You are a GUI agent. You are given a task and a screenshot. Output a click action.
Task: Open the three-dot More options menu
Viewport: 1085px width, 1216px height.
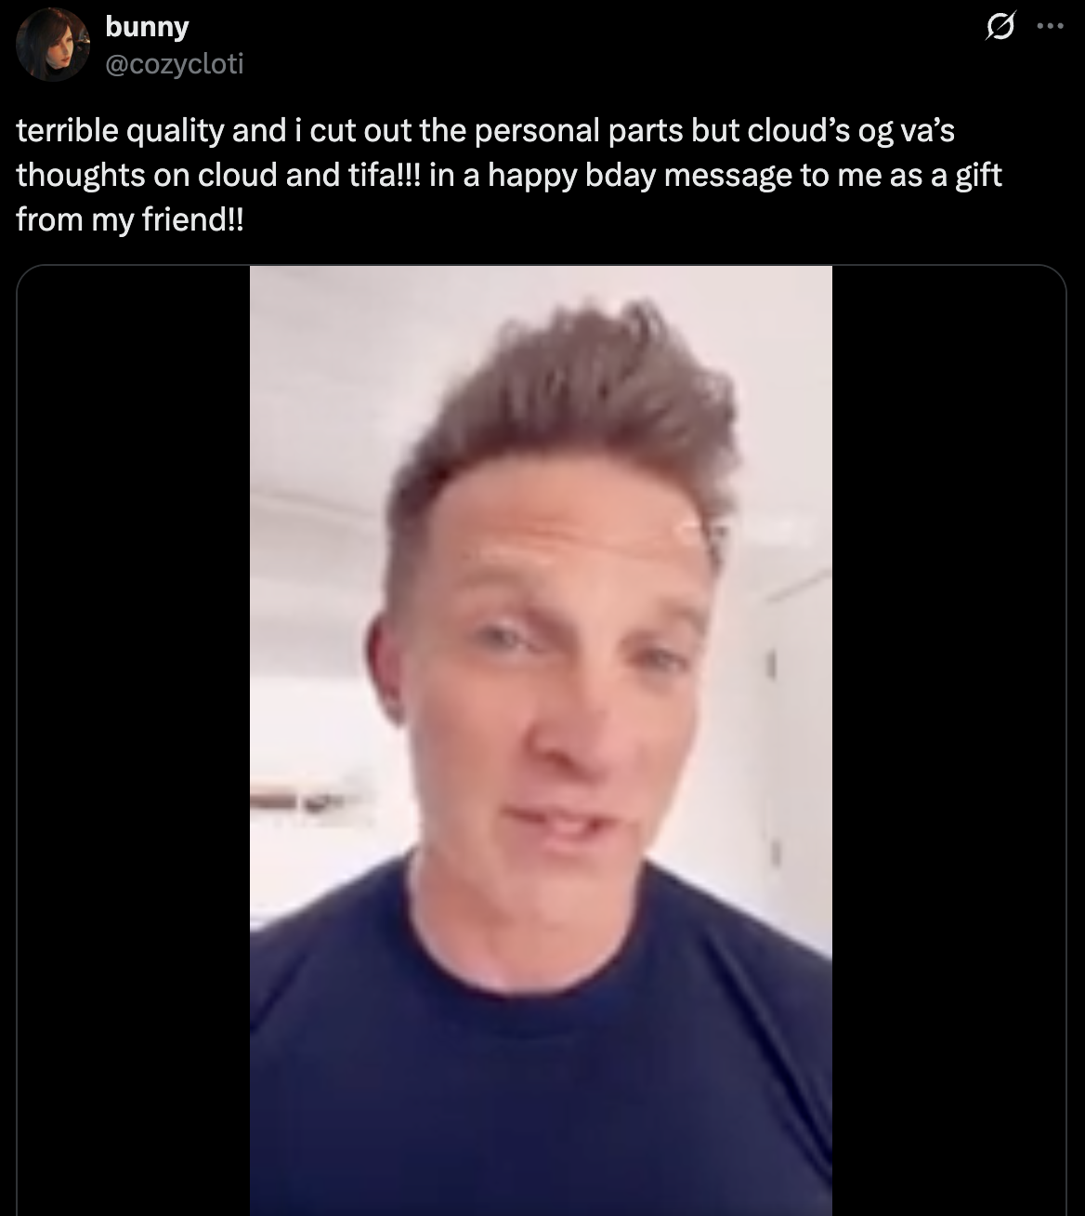[1049, 27]
